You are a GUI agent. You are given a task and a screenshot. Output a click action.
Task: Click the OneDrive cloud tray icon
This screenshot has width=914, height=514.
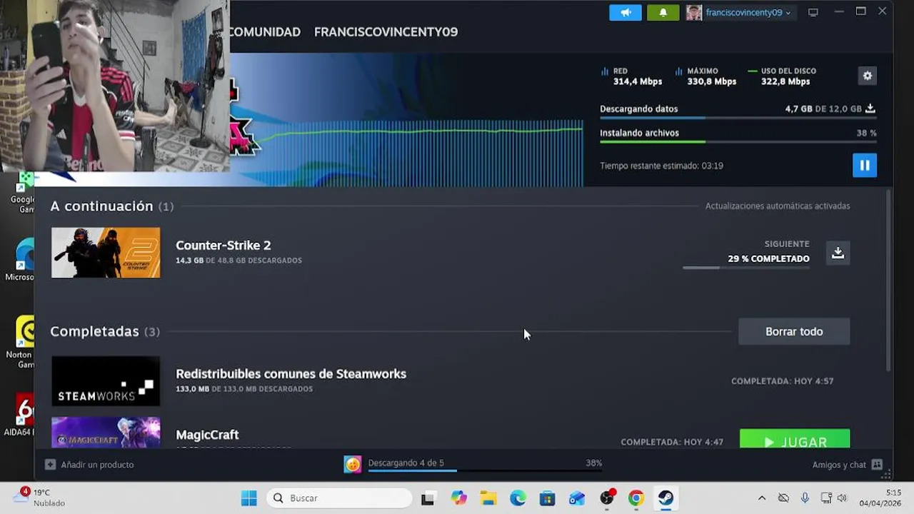(x=783, y=498)
